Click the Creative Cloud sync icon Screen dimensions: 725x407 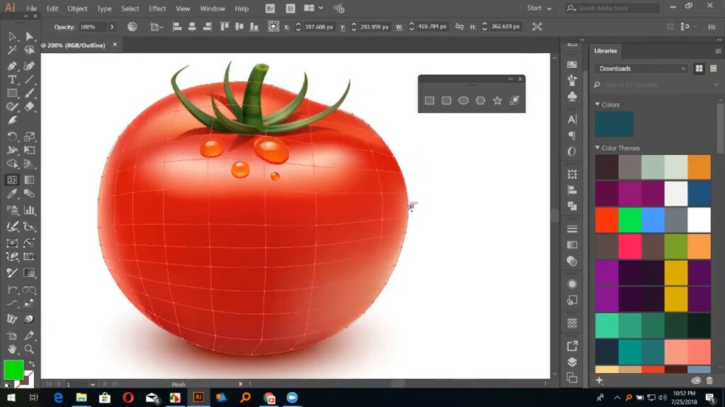[x=696, y=380]
